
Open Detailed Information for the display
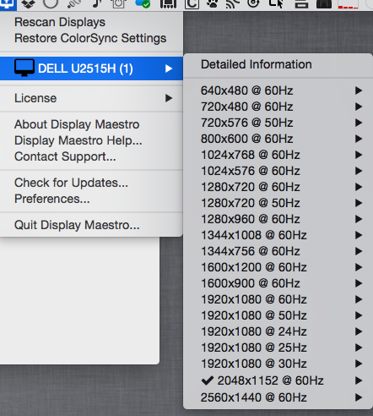coord(278,64)
